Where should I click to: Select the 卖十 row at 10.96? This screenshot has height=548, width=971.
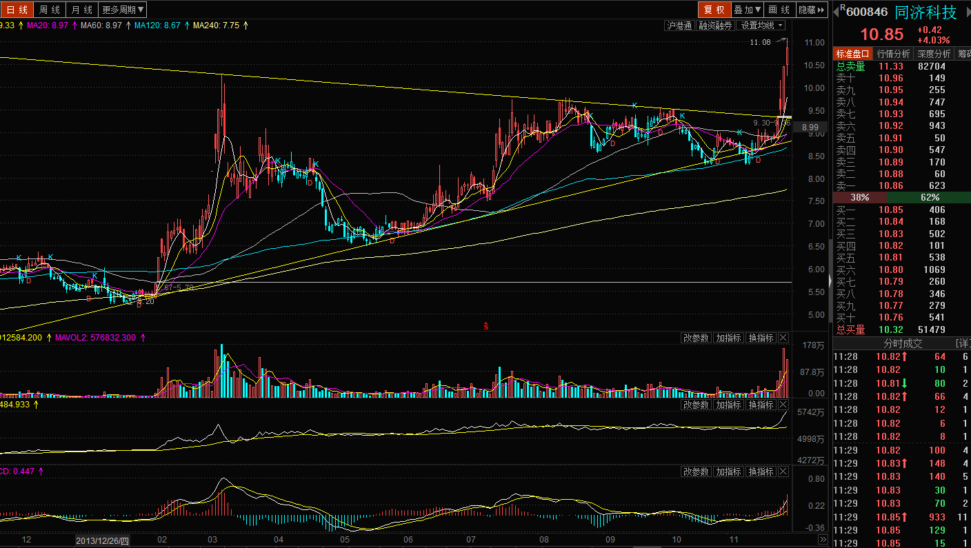(x=902, y=78)
